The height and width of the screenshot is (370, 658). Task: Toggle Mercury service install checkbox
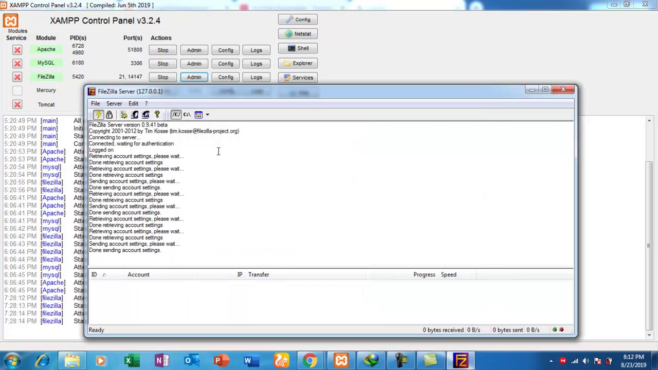pyautogui.click(x=17, y=90)
